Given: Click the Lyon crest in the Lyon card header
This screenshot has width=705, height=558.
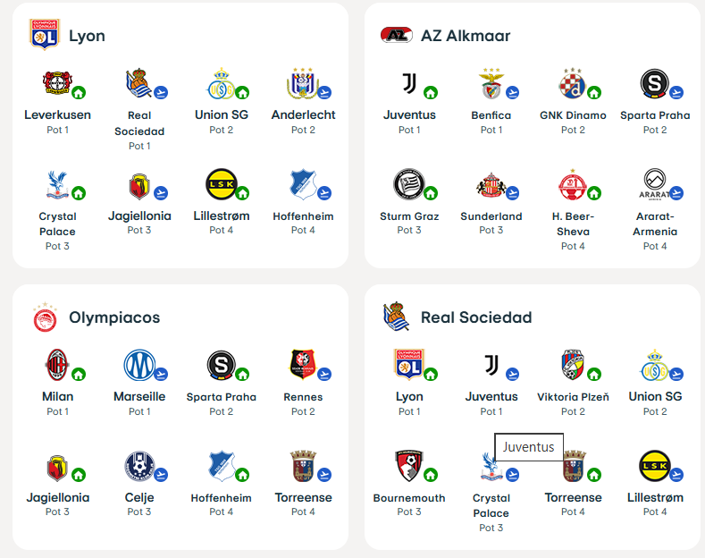Looking at the screenshot, I should pos(45,35).
